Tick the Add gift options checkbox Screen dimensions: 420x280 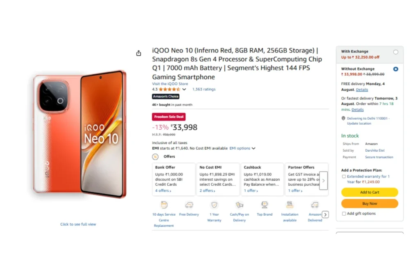point(344,214)
